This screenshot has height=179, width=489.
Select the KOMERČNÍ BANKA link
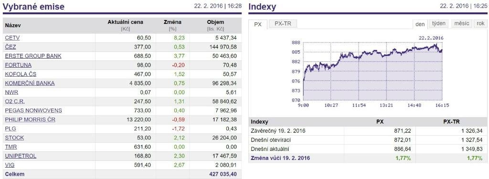(30, 83)
